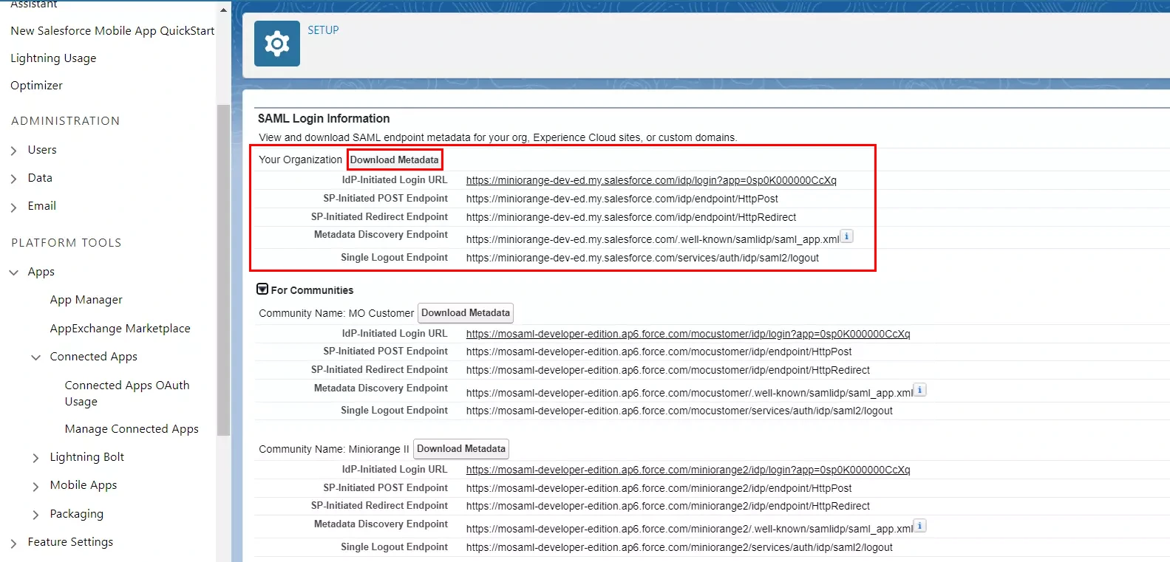Image resolution: width=1170 pixels, height=562 pixels.
Task: Open Optimizer in sidebar
Action: coord(36,86)
